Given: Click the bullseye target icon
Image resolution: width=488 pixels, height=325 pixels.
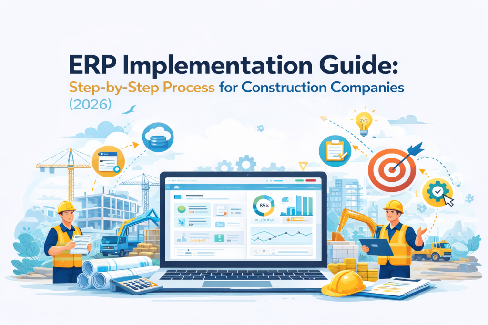Looking at the screenshot, I should pos(393,169).
